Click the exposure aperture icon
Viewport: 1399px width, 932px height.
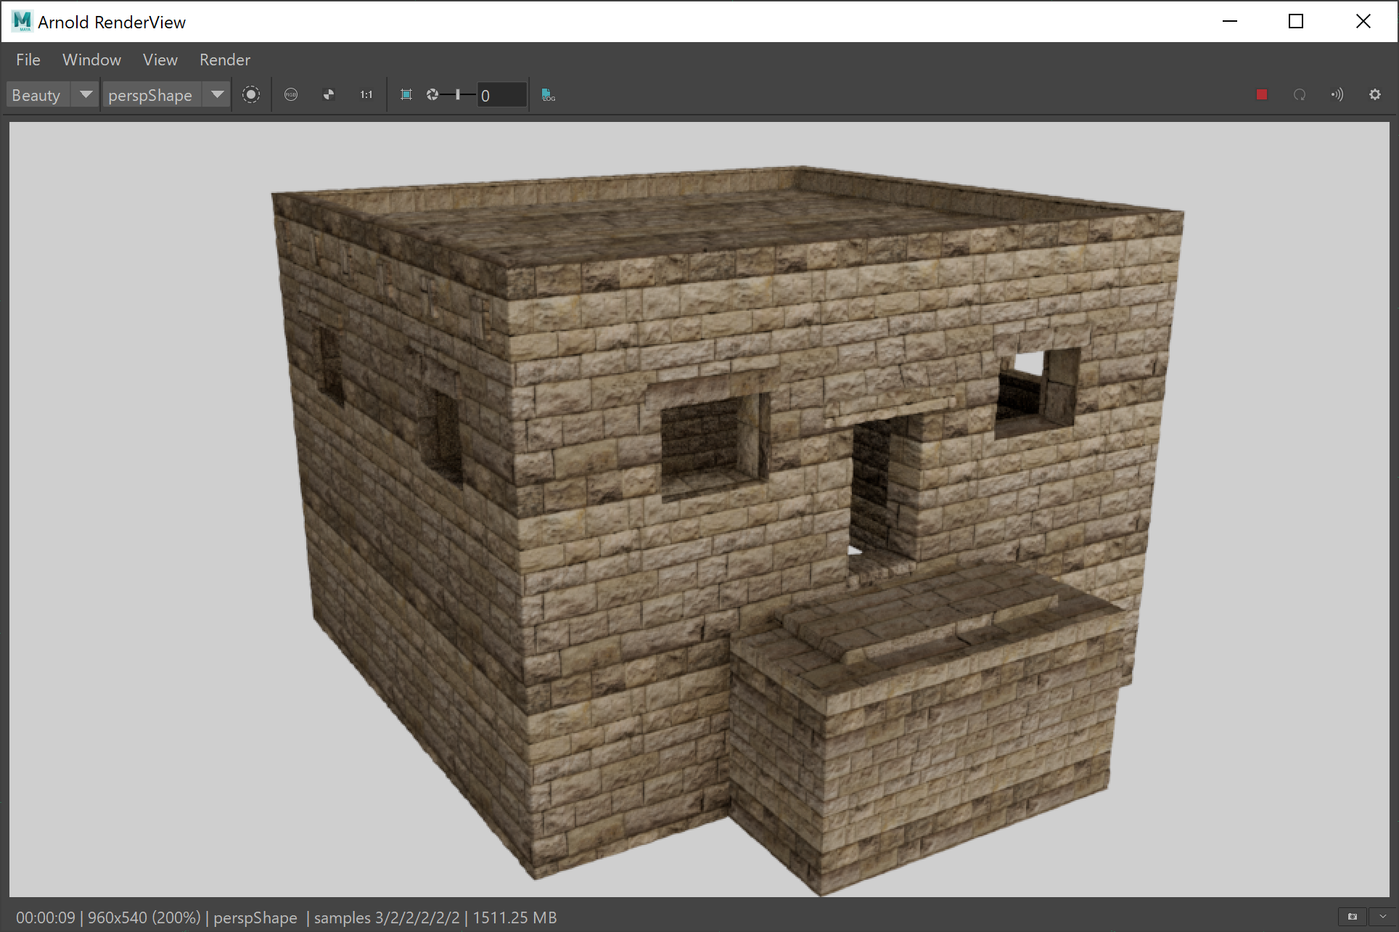point(432,94)
